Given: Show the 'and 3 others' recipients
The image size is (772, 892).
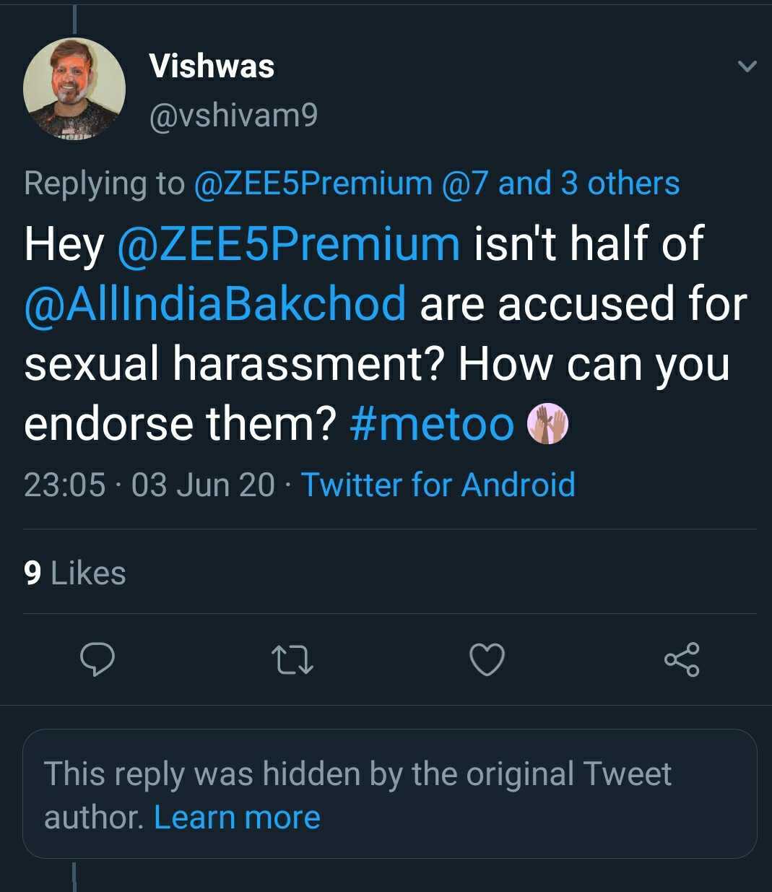Looking at the screenshot, I should coord(589,183).
